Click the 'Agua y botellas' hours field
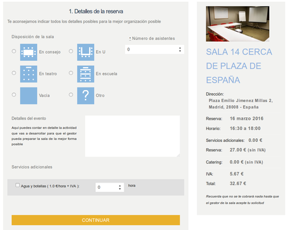The image size is (292, 230). point(110,188)
